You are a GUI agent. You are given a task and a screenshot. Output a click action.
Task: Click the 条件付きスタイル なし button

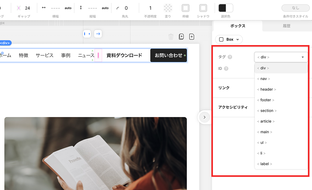tap(295, 8)
